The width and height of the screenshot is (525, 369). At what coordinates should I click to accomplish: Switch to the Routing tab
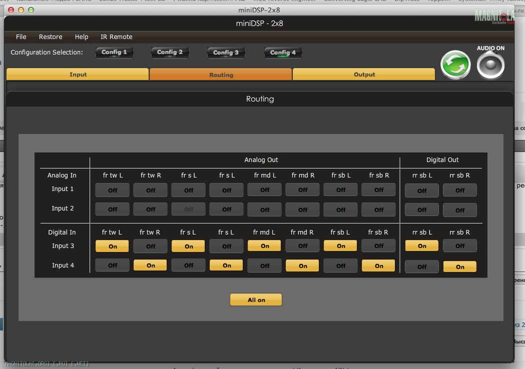[221, 74]
